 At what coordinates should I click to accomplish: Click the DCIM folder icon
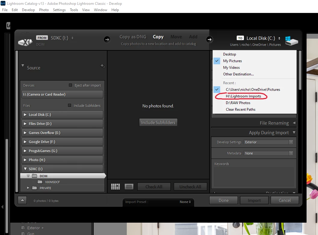[x=34, y=176]
